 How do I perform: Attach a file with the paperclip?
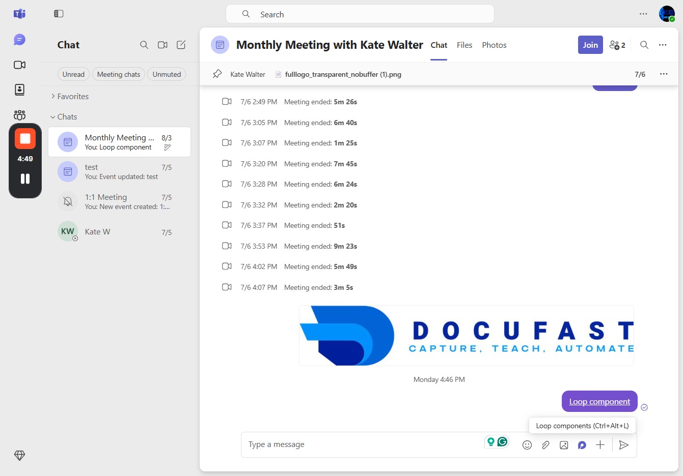(x=545, y=445)
